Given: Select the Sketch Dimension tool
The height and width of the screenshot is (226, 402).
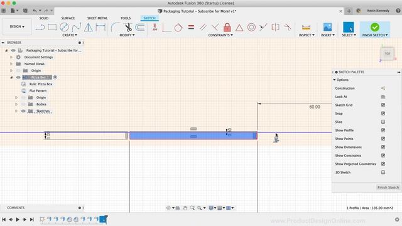Looking at the screenshot, I should click(100, 27).
